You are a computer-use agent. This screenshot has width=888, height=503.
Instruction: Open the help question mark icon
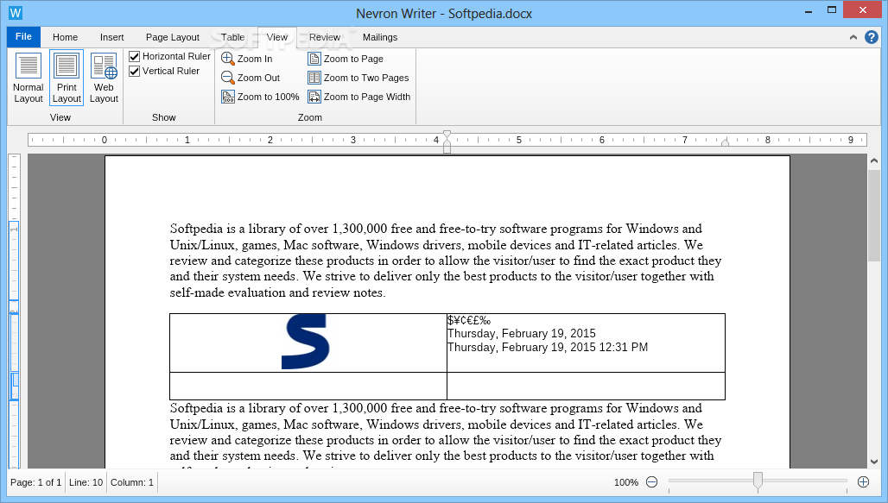(871, 37)
